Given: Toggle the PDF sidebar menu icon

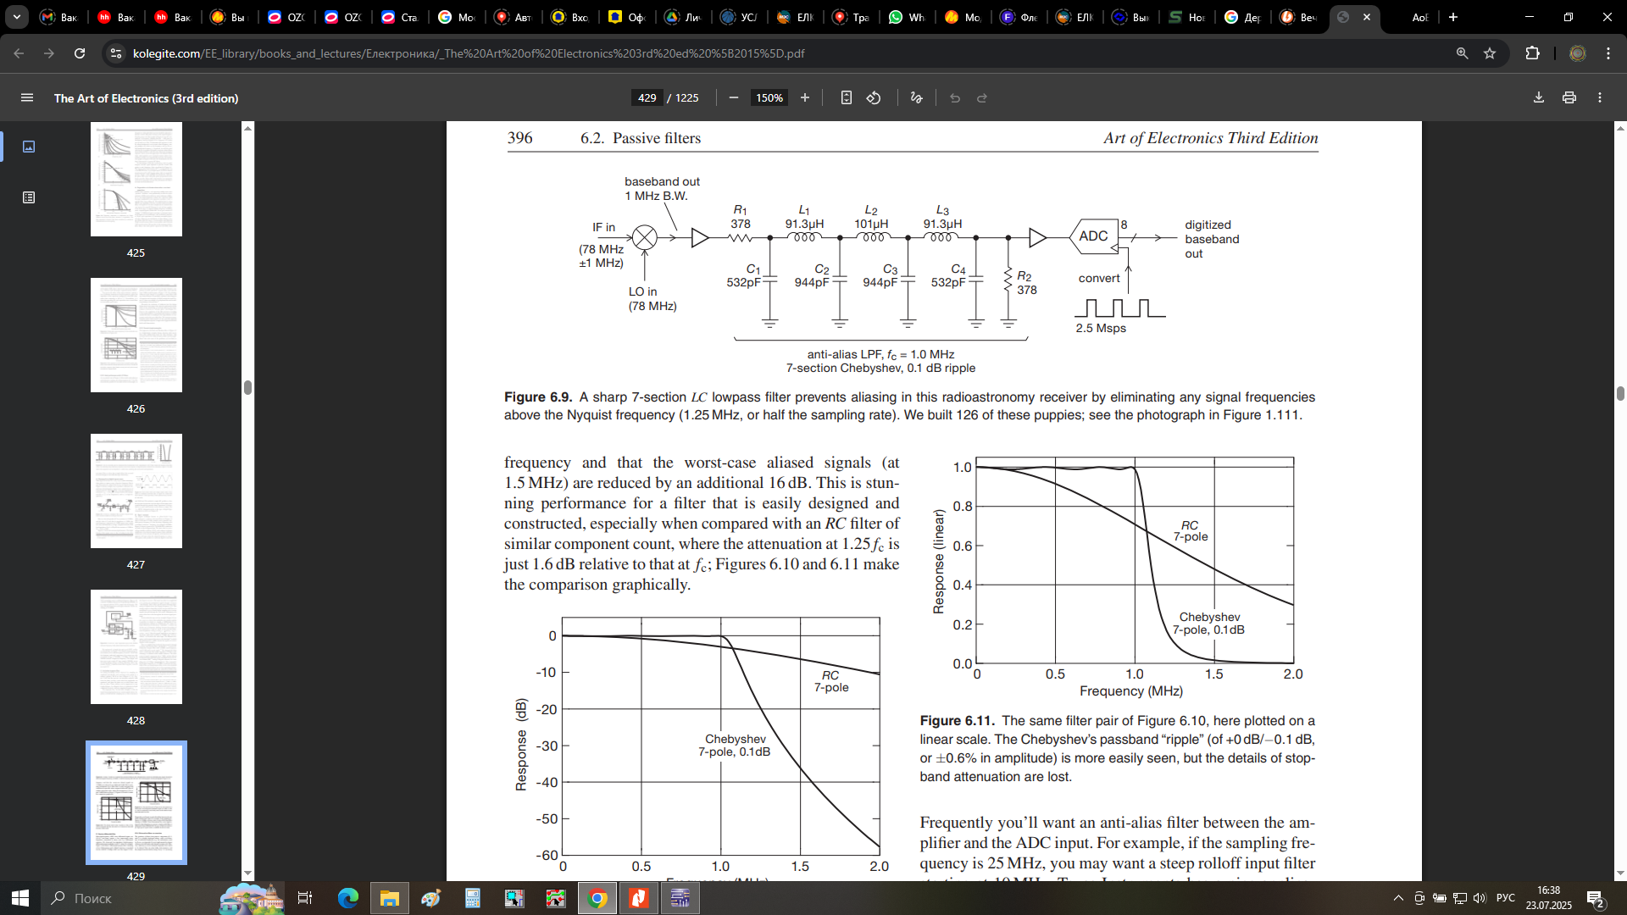Looking at the screenshot, I should tap(27, 98).
